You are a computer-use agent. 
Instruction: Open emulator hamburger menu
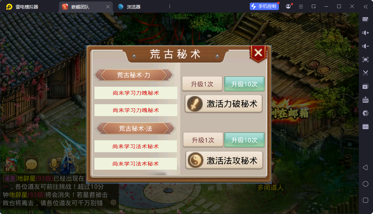tap(301, 7)
